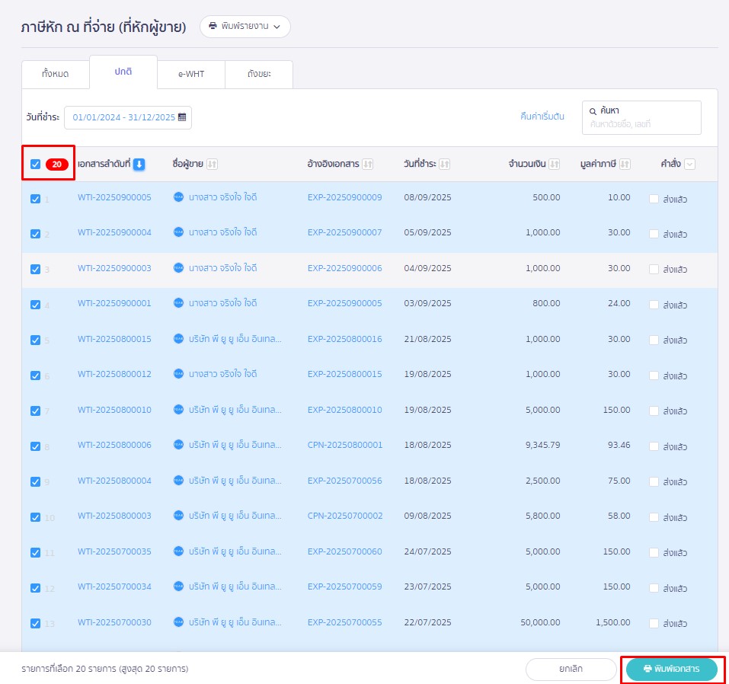Screen dimensions: 729x684
Task: Toggle the select-all checkbox in table header
Action: (35, 164)
